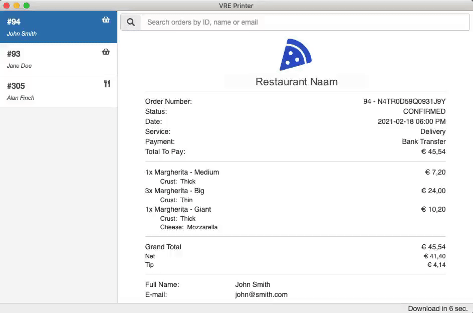This screenshot has width=473, height=313.
Task: Click the basket icon on order #93
Action: tap(106, 52)
